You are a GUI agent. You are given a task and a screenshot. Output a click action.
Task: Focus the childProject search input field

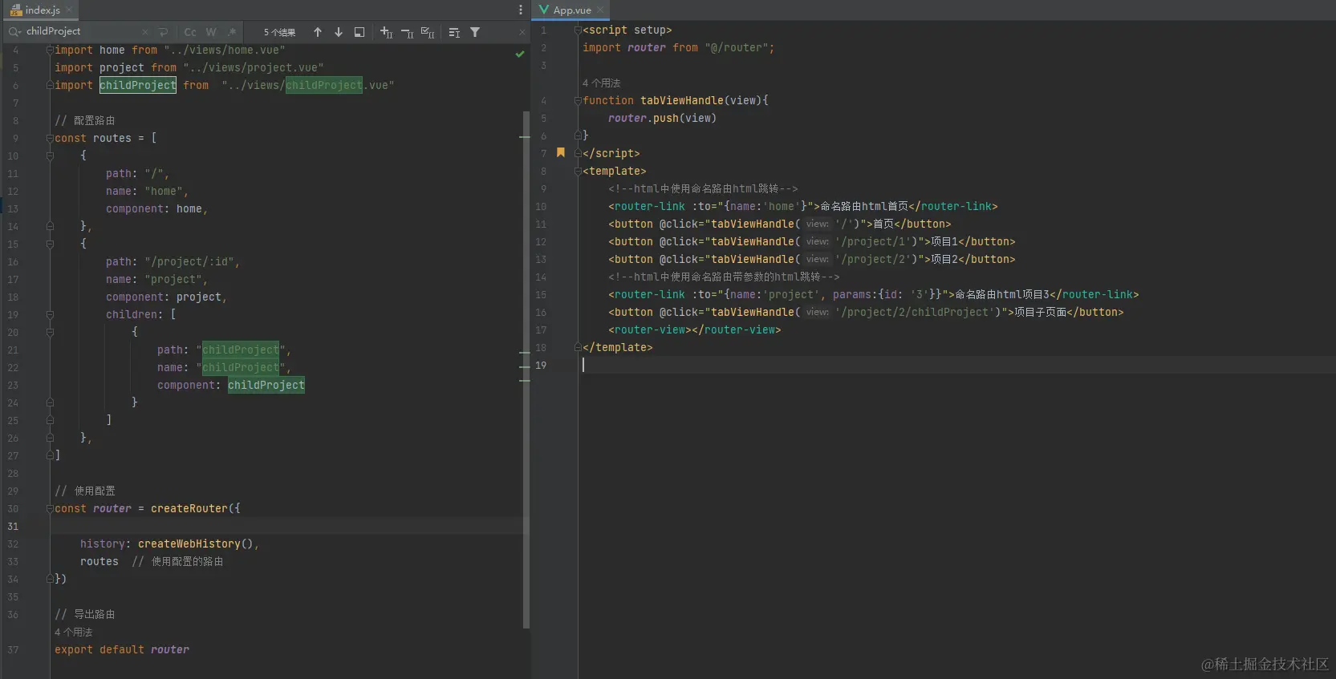pyautogui.click(x=80, y=32)
